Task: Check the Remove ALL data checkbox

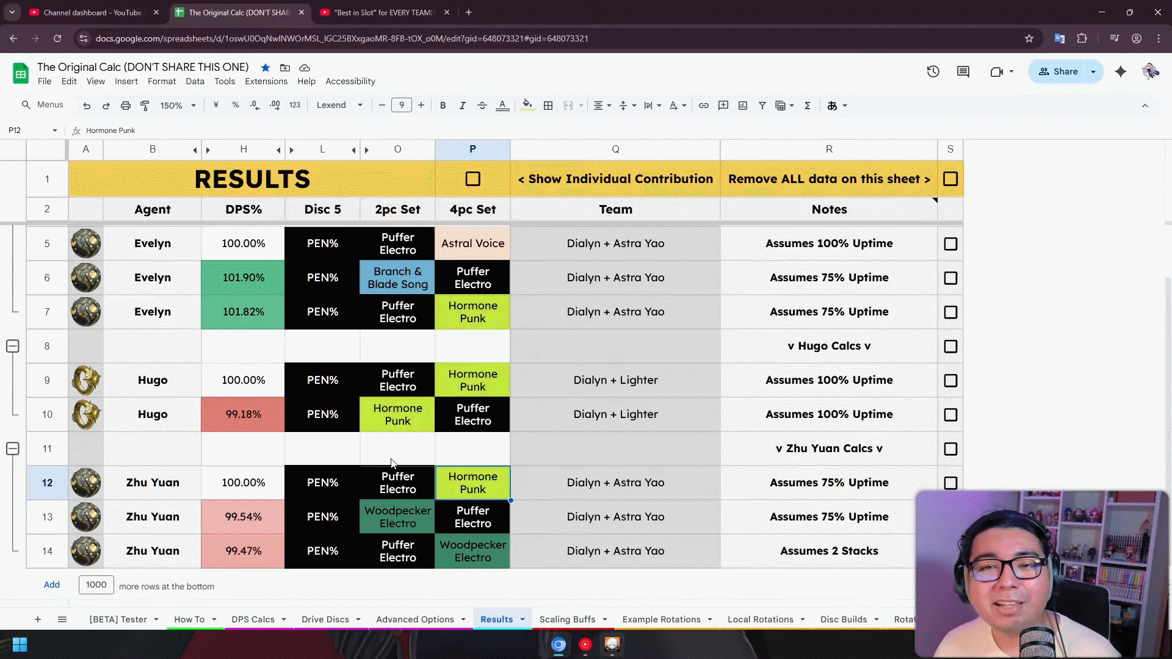Action: click(950, 179)
